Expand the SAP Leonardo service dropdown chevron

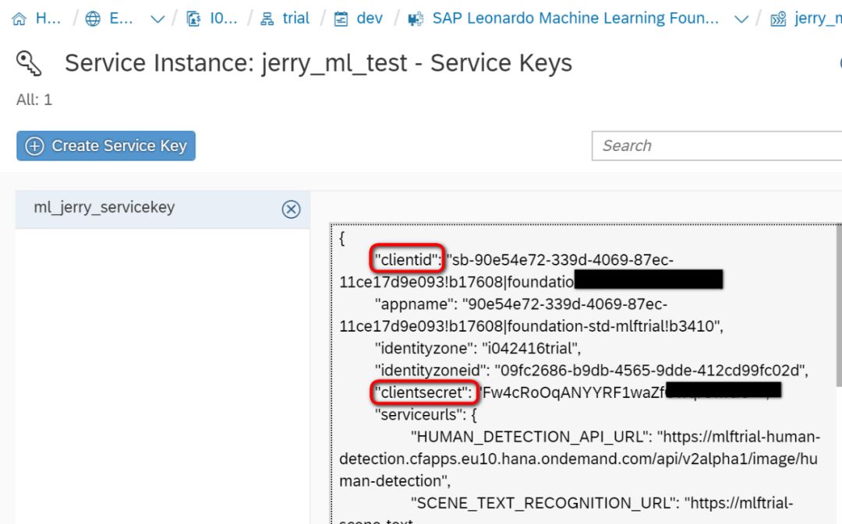coord(741,19)
